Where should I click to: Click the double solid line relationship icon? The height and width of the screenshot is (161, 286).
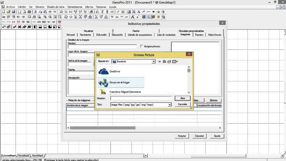(39, 22)
